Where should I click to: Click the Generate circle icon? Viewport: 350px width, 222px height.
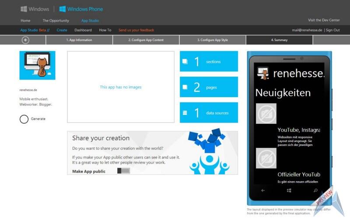pyautogui.click(x=24, y=119)
